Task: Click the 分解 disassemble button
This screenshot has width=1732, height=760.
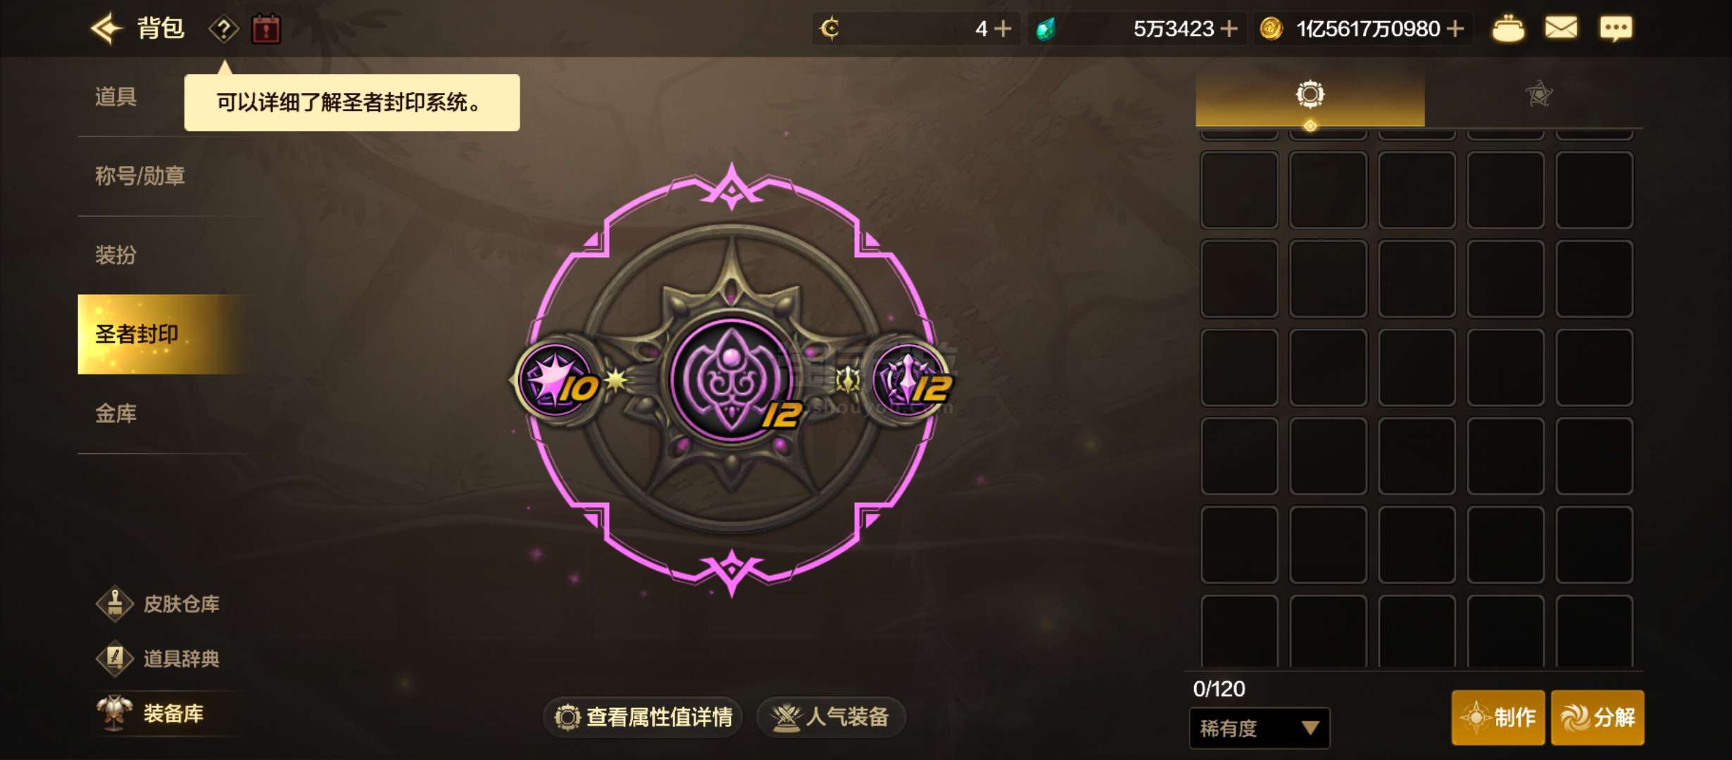Action: pyautogui.click(x=1598, y=718)
